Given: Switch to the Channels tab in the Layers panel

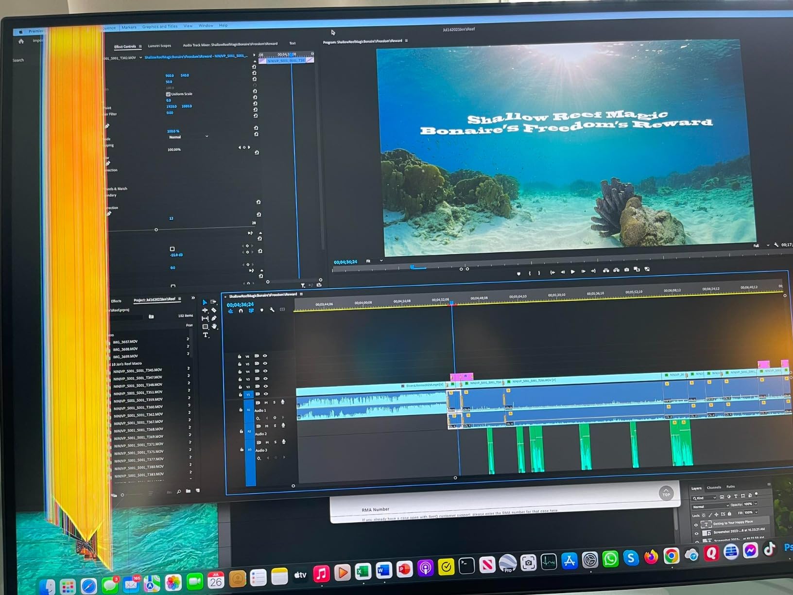Looking at the screenshot, I should (x=714, y=487).
